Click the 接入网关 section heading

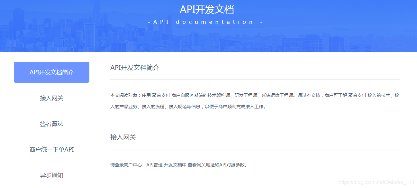tap(123, 137)
